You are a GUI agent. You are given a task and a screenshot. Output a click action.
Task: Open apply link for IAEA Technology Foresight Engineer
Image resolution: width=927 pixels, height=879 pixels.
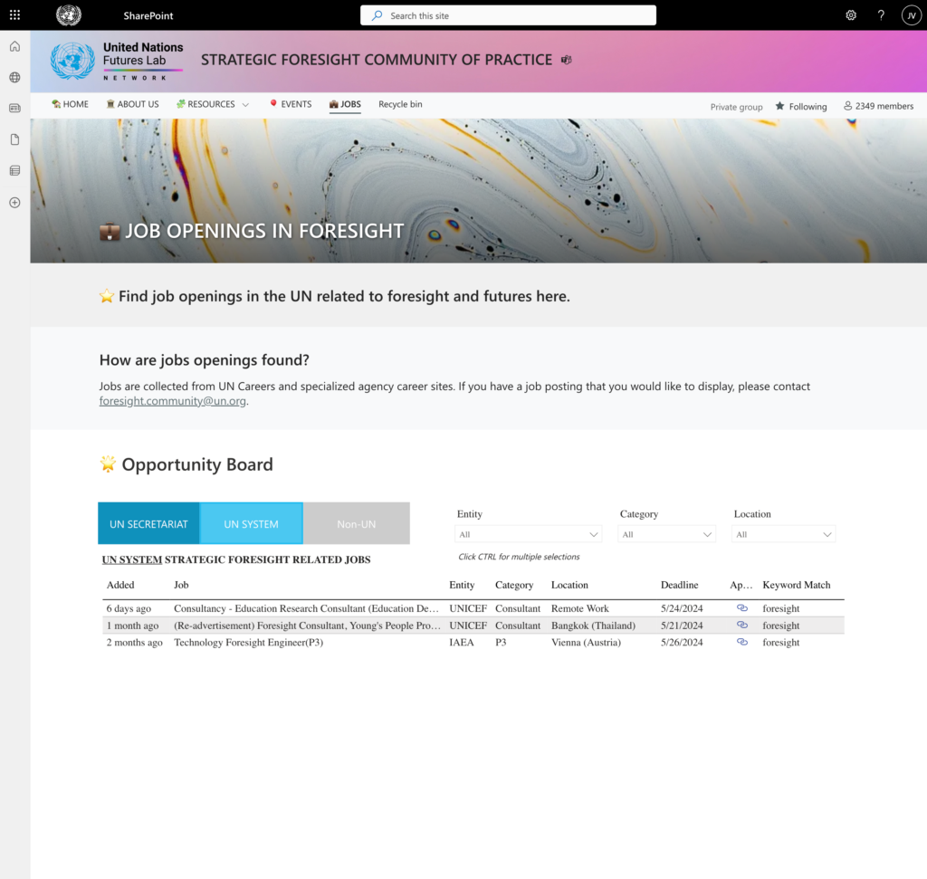tap(742, 642)
